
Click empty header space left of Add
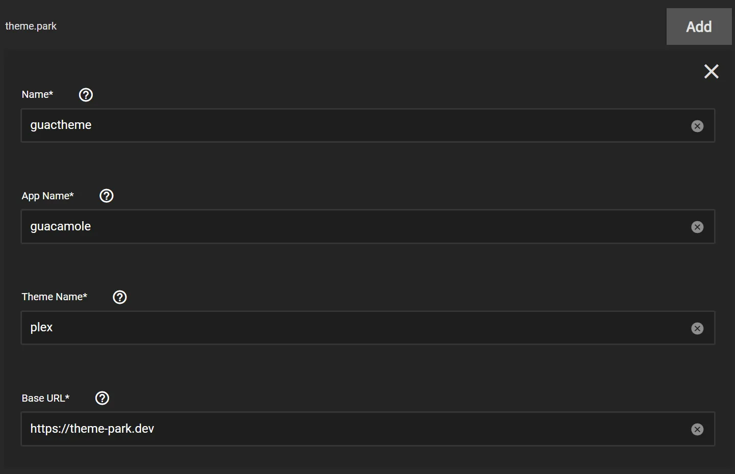tap(357, 26)
